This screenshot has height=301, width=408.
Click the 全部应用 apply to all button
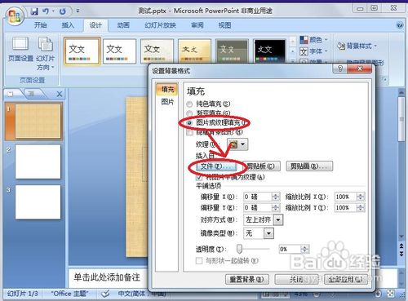(345, 279)
